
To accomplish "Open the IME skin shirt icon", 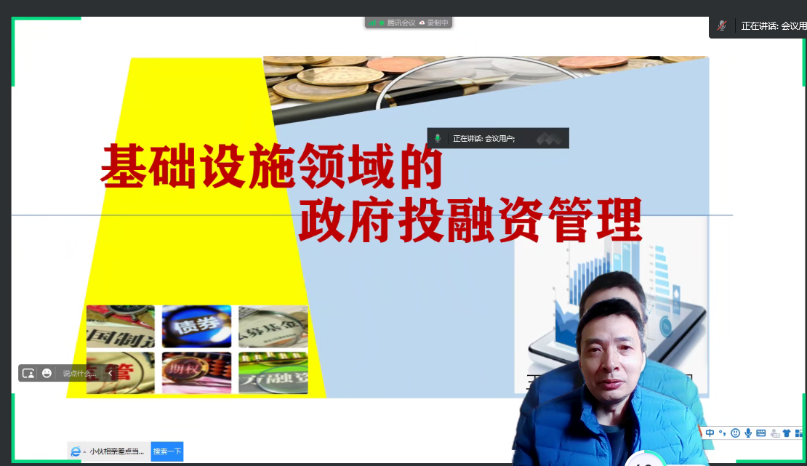I will point(787,433).
